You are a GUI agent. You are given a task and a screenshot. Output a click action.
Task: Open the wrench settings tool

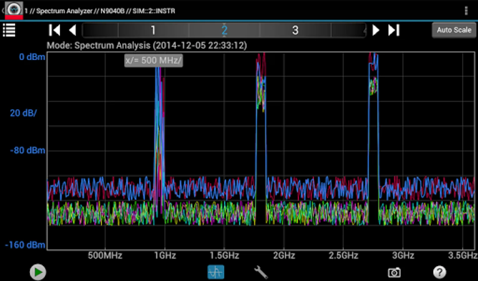[261, 272]
